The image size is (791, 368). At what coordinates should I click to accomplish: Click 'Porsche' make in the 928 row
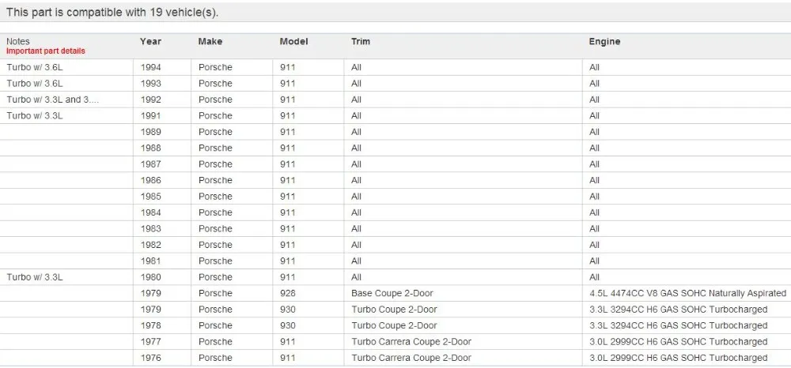point(215,293)
